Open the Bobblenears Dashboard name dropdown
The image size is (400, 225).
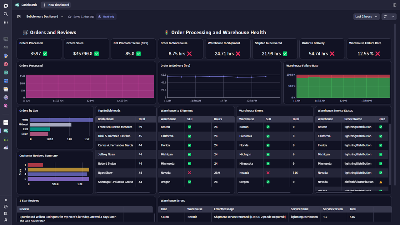[x=45, y=17]
